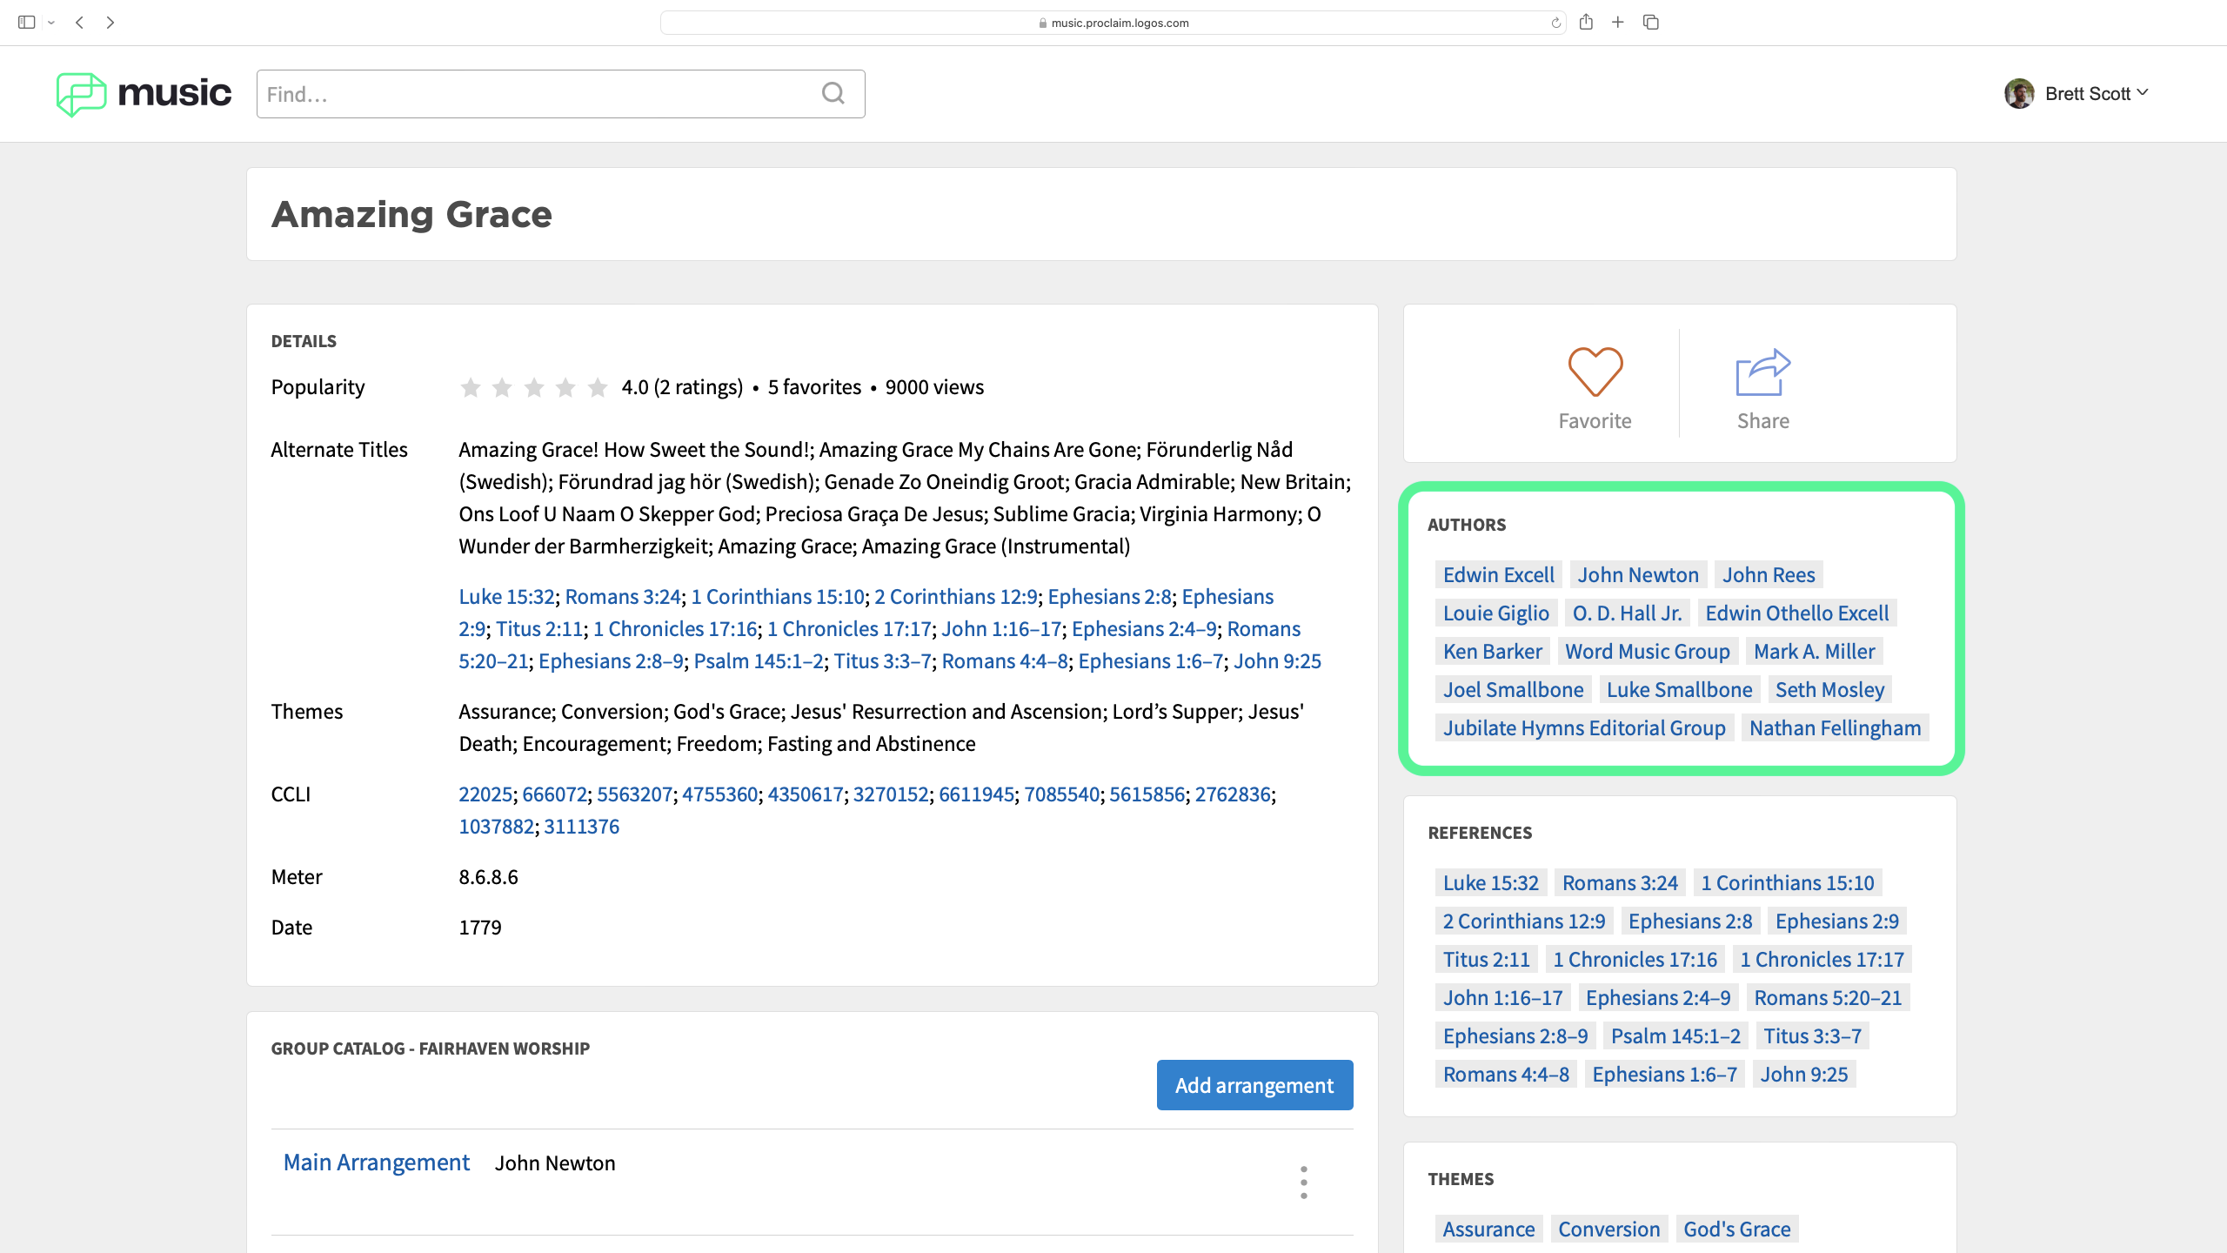Go back with the browser back arrow

[79, 23]
